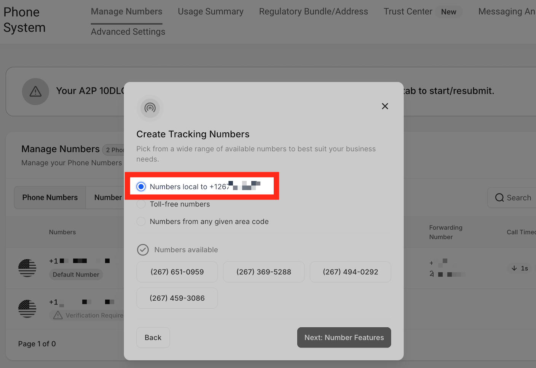
Task: Click the US flag icon on the second number row
Action: click(x=27, y=309)
